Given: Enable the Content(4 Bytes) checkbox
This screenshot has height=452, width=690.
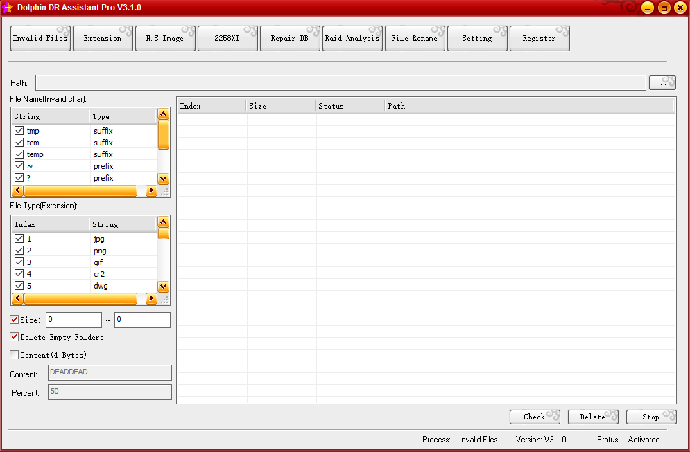Looking at the screenshot, I should coord(15,355).
